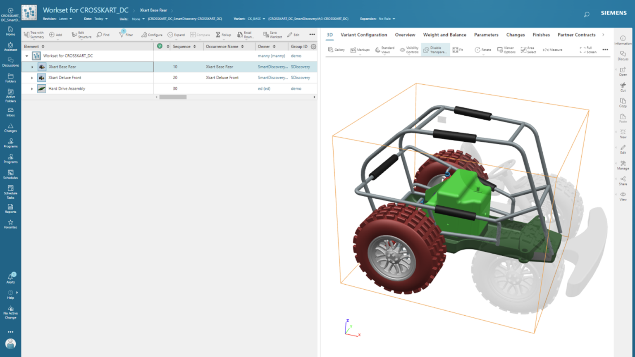This screenshot has height=357, width=635.
Task: Select the Fit view tool
Action: click(458, 50)
